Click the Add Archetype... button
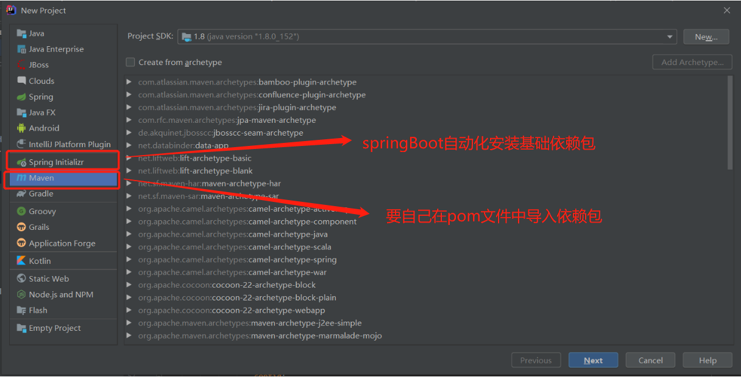 tap(692, 62)
